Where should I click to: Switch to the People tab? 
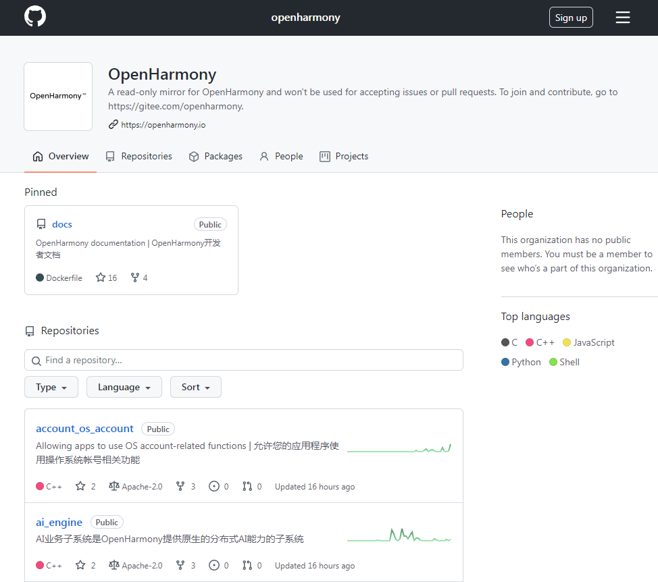point(281,157)
